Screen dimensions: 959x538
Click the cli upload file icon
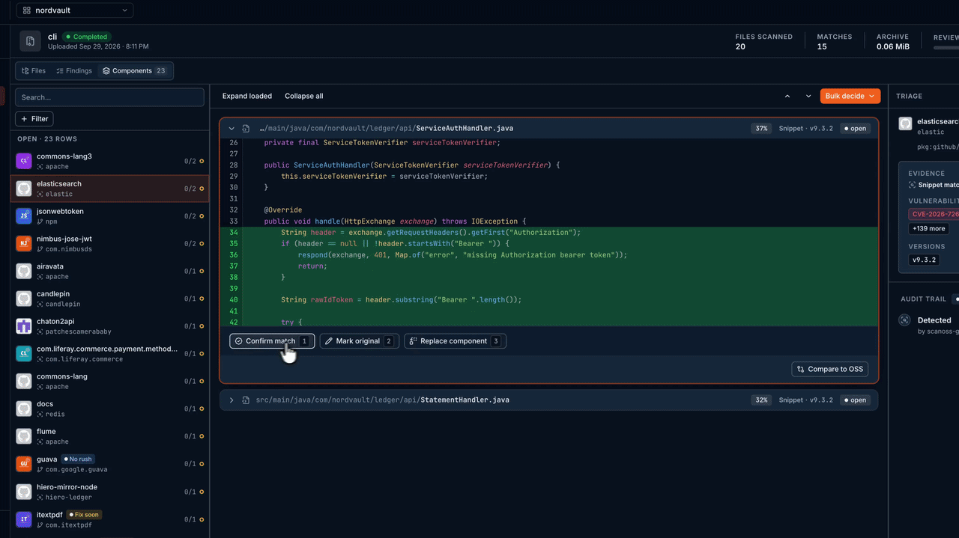(x=30, y=41)
